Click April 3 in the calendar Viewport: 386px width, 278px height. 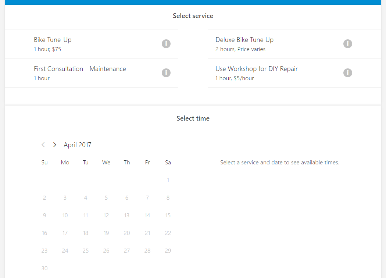65,198
